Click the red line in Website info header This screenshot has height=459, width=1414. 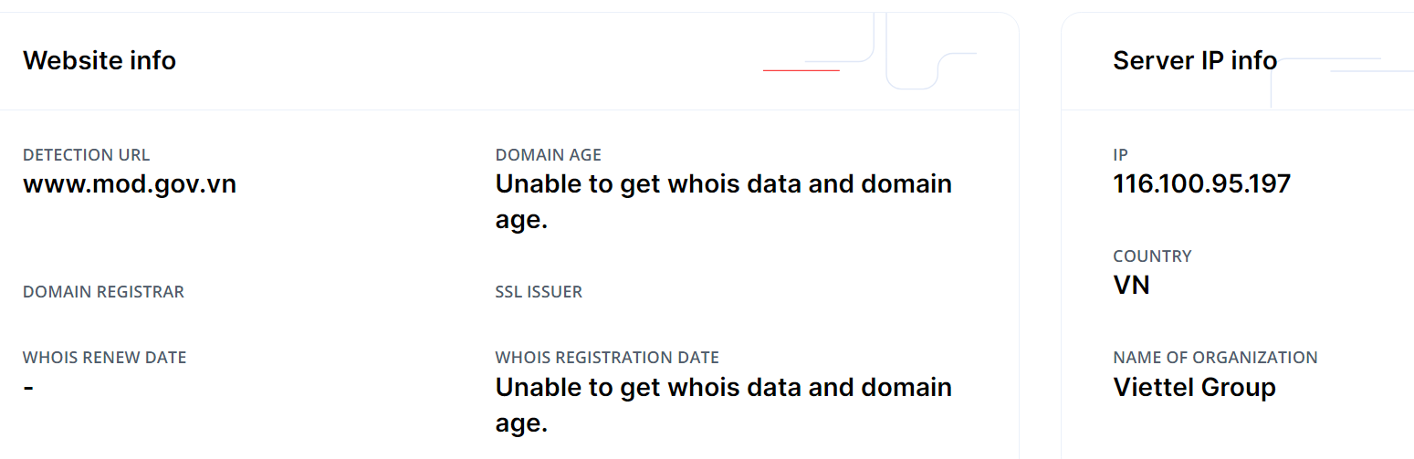(x=801, y=70)
